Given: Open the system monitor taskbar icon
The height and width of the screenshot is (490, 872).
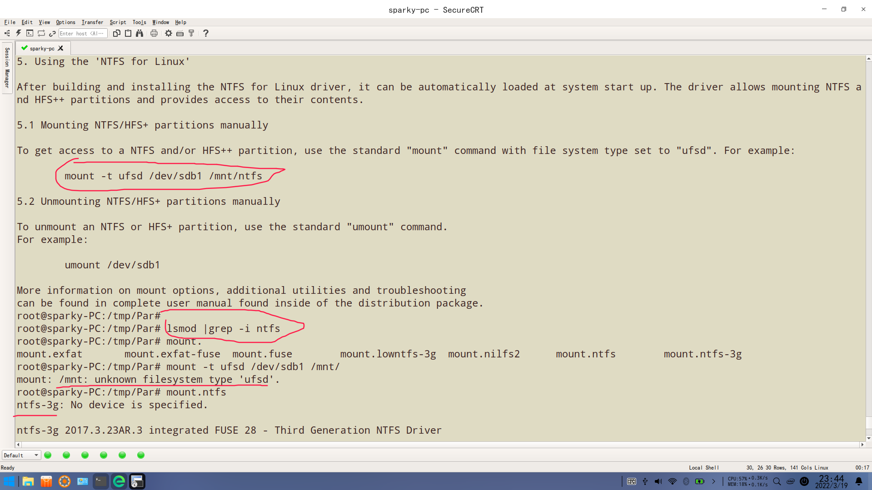Looking at the screenshot, I should 83,481.
